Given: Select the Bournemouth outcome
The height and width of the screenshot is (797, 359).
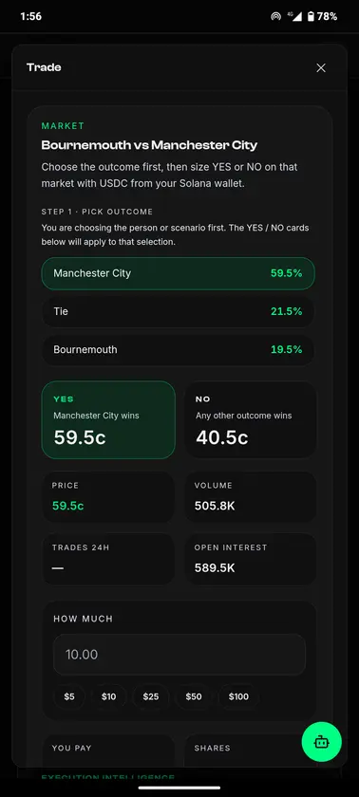Looking at the screenshot, I should click(x=178, y=350).
